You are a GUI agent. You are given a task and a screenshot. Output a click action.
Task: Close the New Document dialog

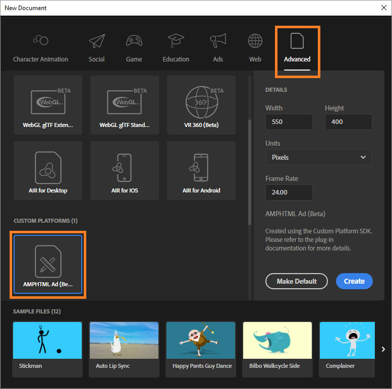(x=384, y=8)
